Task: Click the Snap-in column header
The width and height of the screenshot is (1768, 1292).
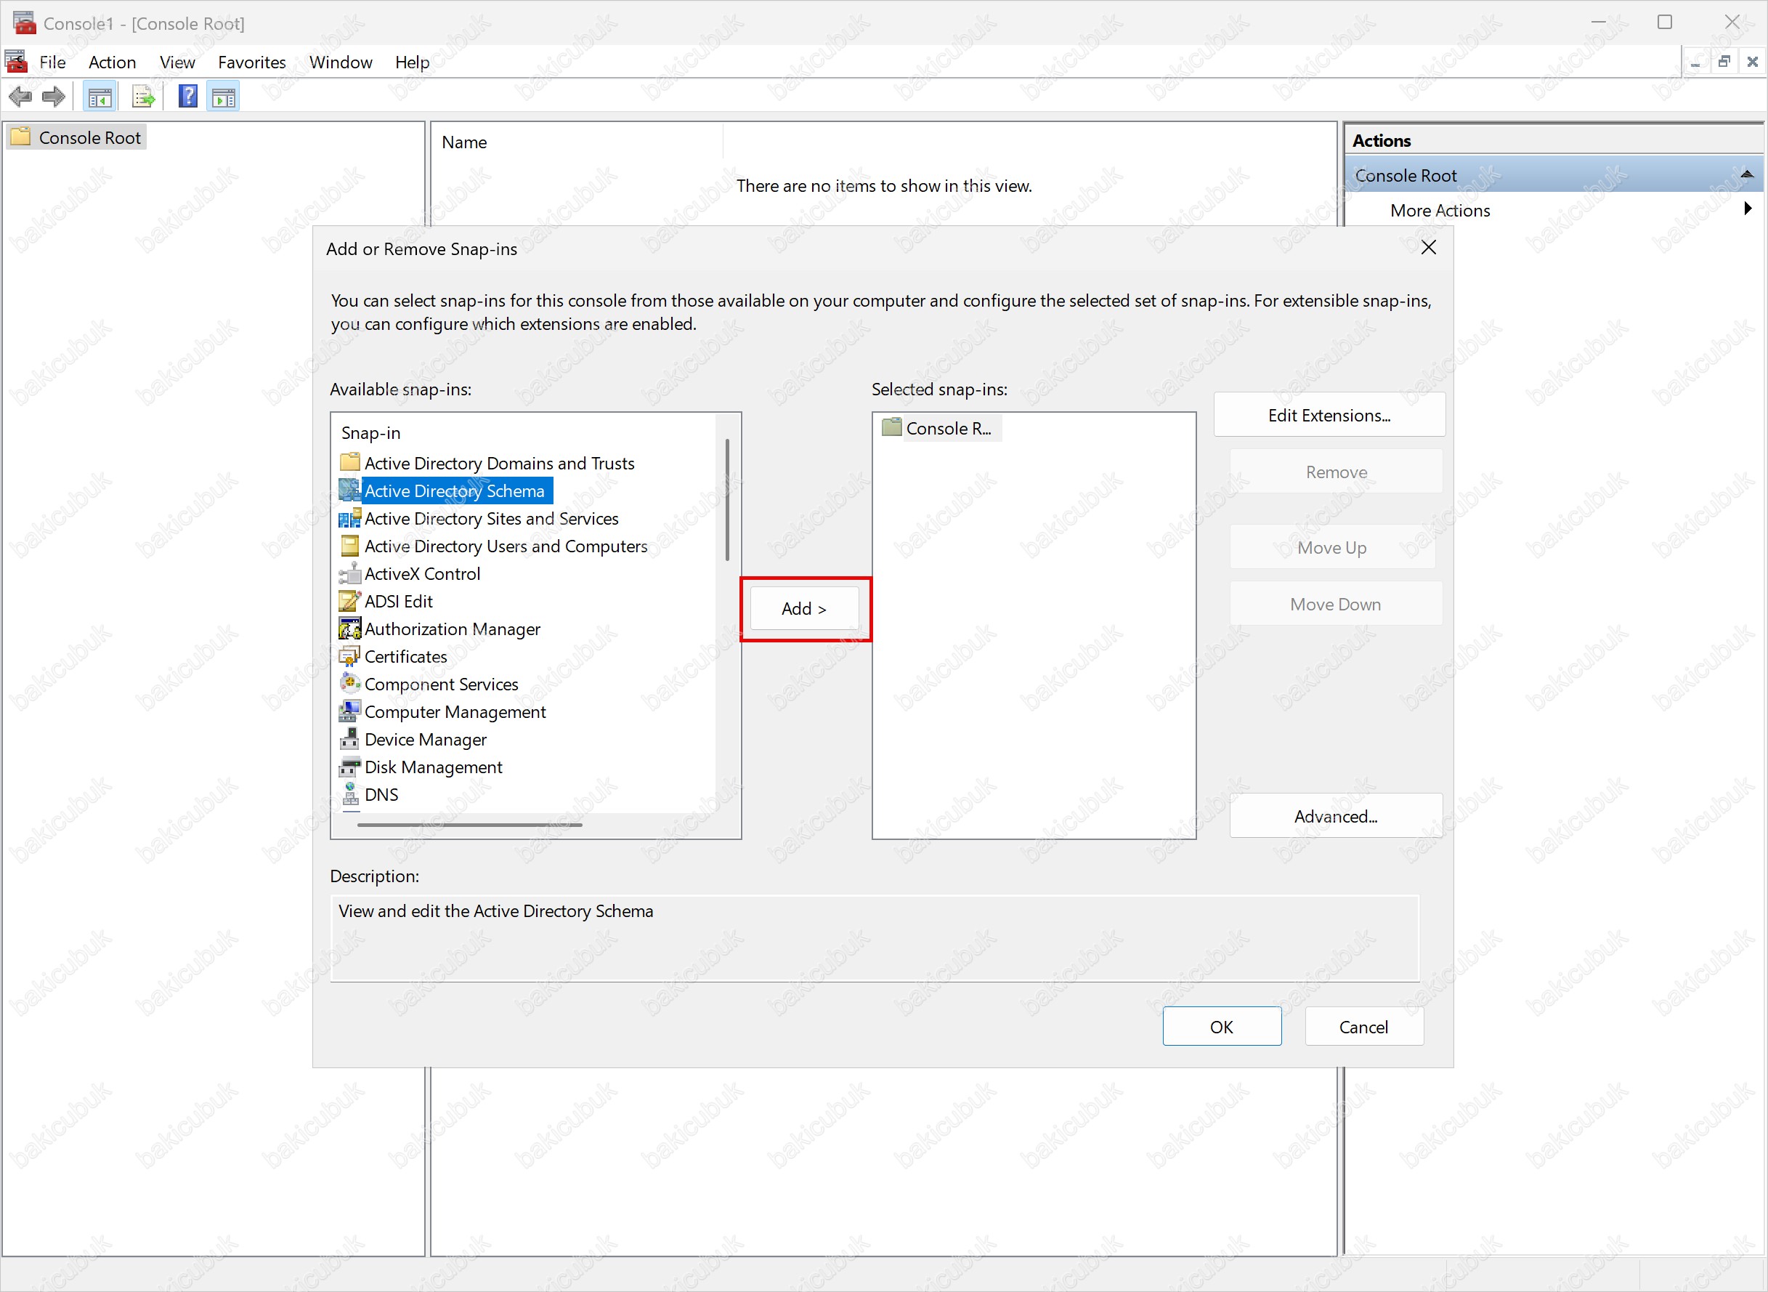Action: click(370, 432)
